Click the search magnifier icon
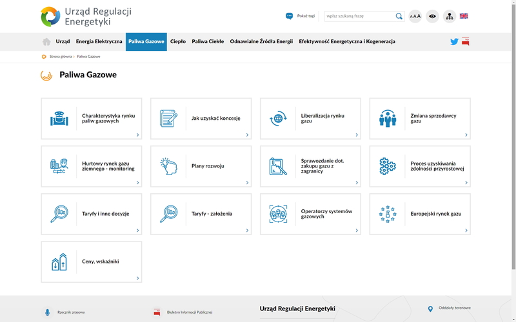 (399, 16)
